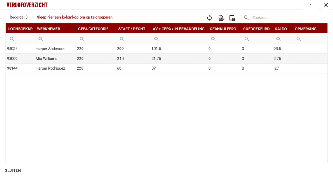
Task: Select the Mia Williams row
Action: pyautogui.click(x=46, y=59)
